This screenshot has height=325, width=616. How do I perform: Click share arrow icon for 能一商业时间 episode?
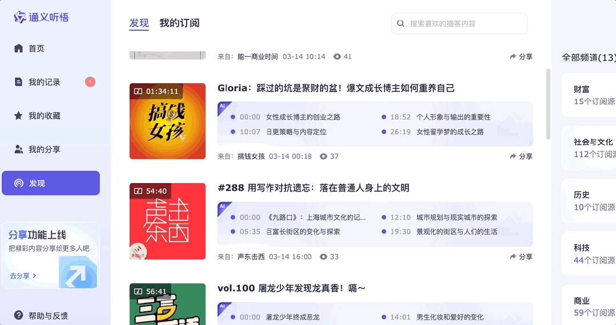tap(513, 56)
